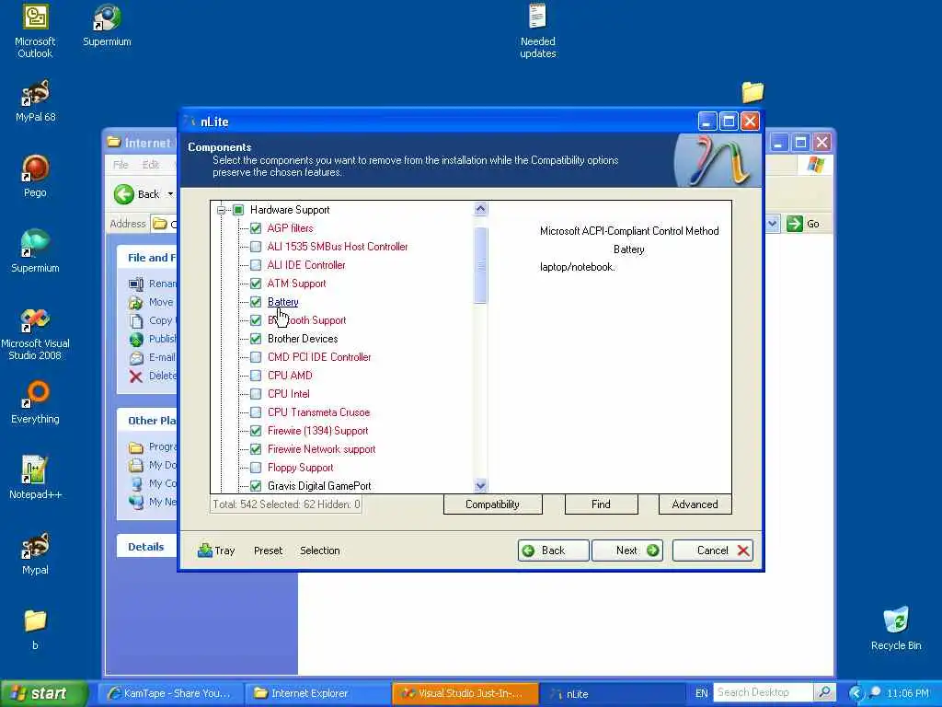Viewport: 942px width, 707px height.
Task: Click the Publish globe icon in Explorer pane
Action: tap(136, 339)
